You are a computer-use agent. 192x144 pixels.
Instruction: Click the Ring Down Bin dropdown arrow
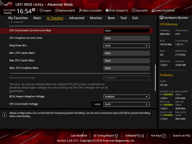click(146, 46)
